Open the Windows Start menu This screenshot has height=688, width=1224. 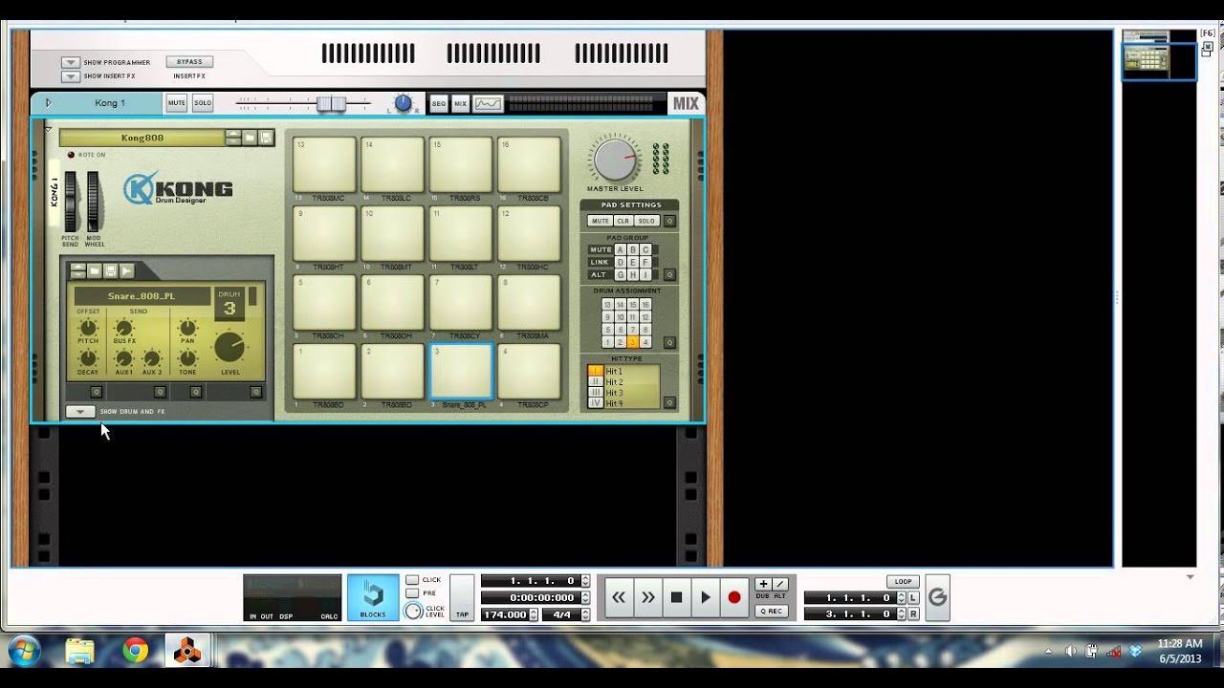pyautogui.click(x=25, y=652)
